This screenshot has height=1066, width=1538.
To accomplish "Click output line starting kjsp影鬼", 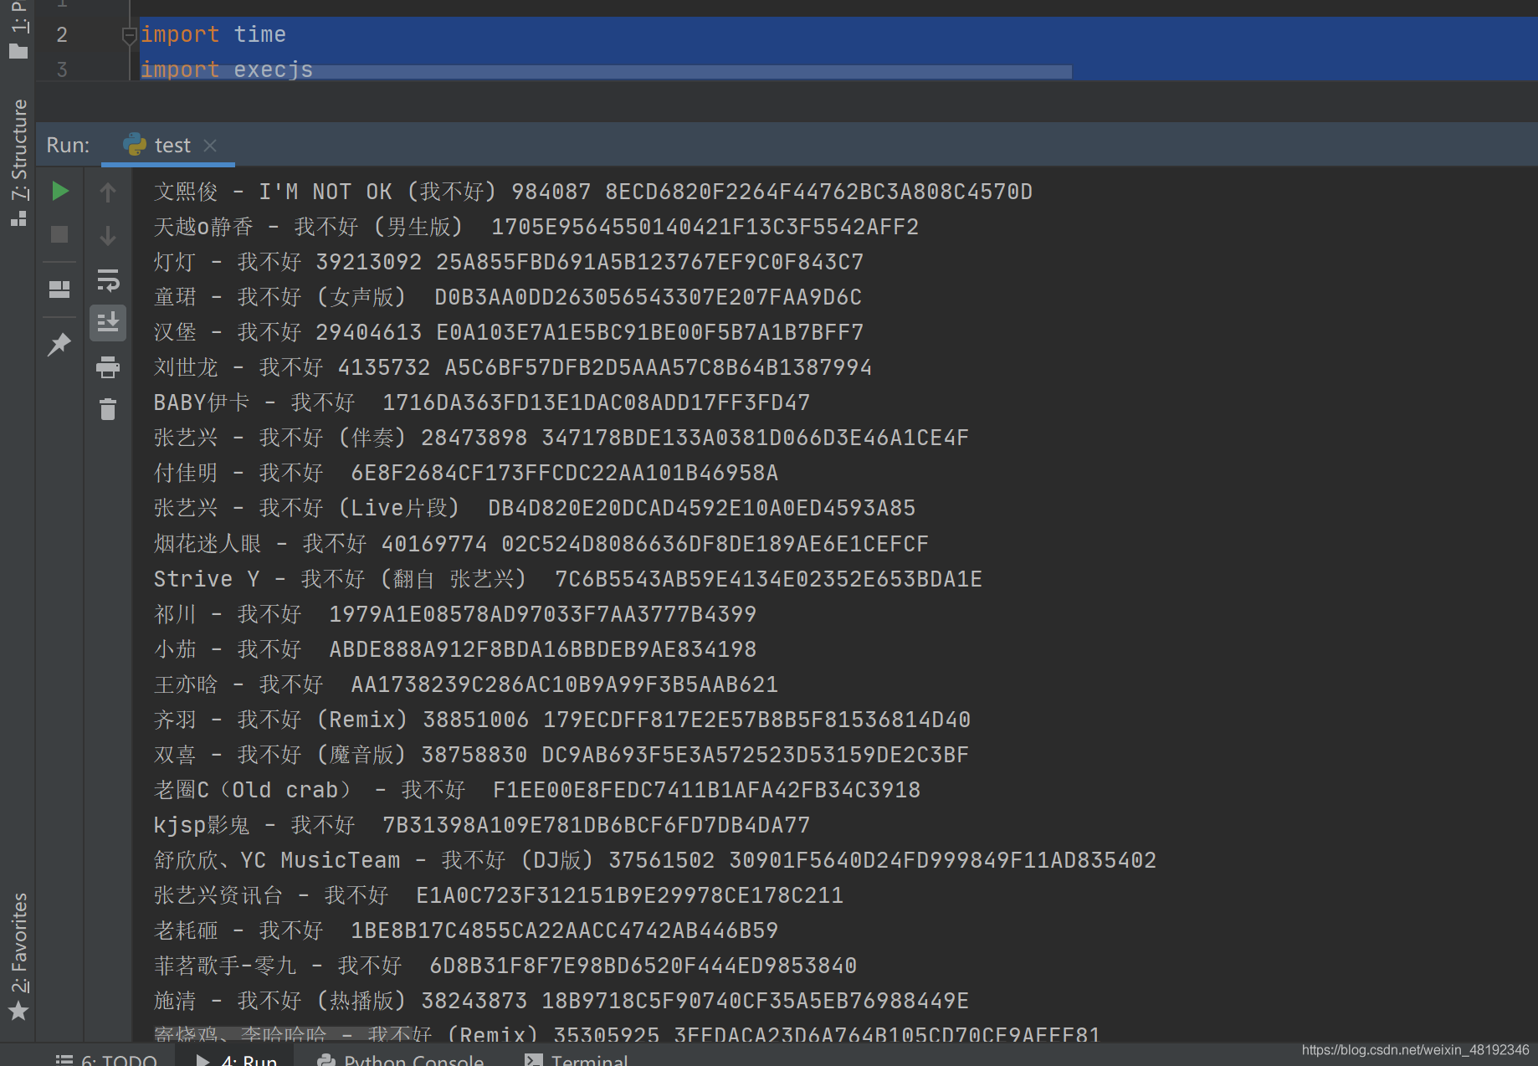I will 482,825.
